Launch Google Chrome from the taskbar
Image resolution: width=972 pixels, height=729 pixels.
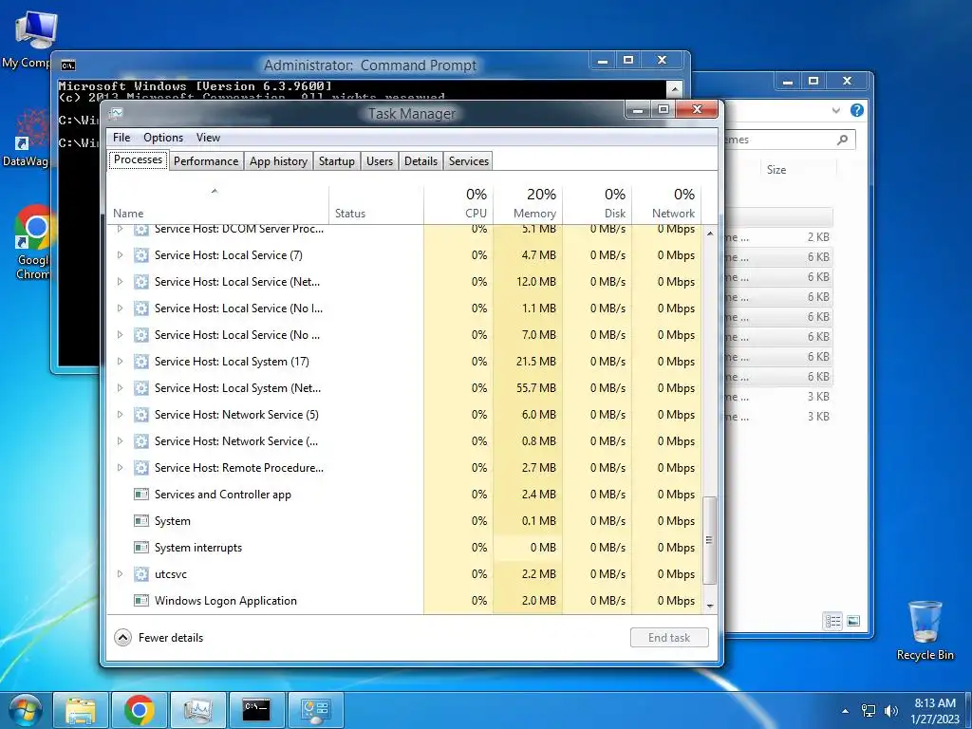coord(139,710)
